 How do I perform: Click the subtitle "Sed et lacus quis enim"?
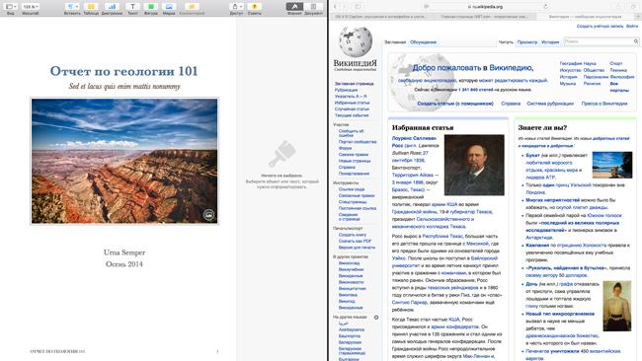coord(124,86)
